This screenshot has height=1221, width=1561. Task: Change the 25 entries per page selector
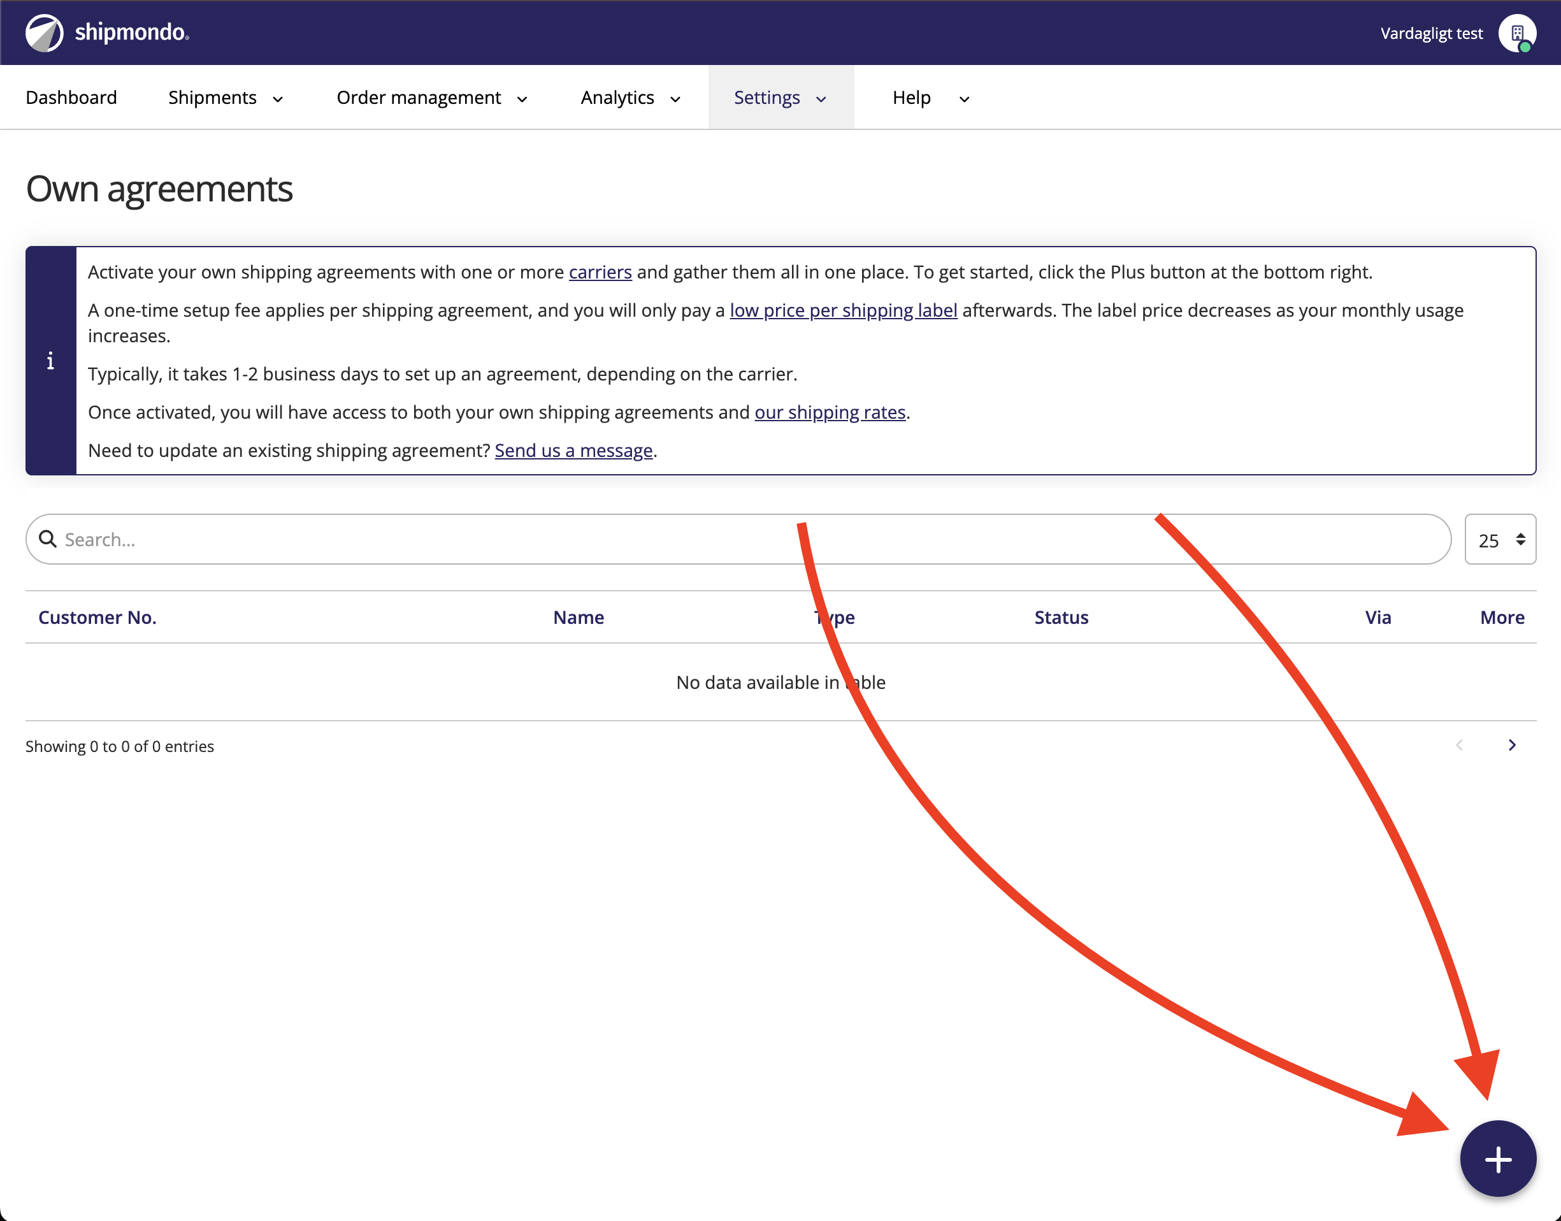click(x=1500, y=540)
